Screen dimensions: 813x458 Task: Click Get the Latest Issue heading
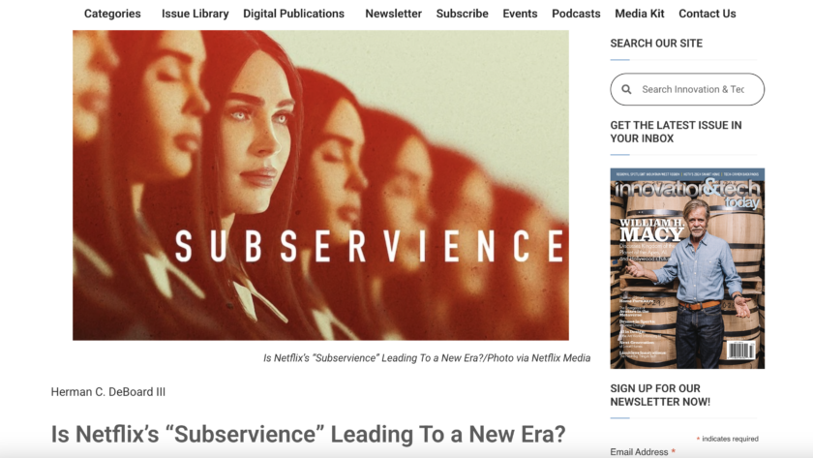(x=676, y=132)
